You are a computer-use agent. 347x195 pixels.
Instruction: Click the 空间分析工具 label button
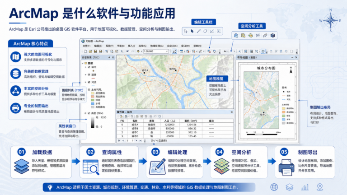click(252, 26)
